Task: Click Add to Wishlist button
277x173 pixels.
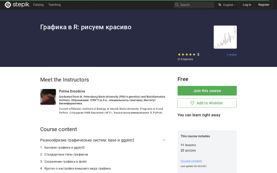Action: coord(207,103)
